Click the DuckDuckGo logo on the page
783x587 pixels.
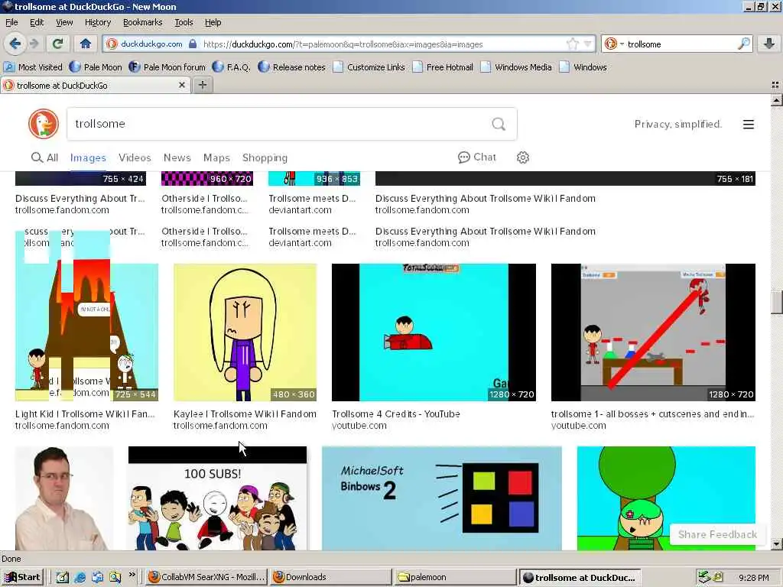coord(44,124)
